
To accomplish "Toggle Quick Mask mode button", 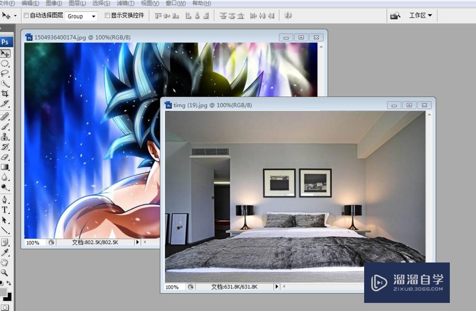I will tap(5, 307).
